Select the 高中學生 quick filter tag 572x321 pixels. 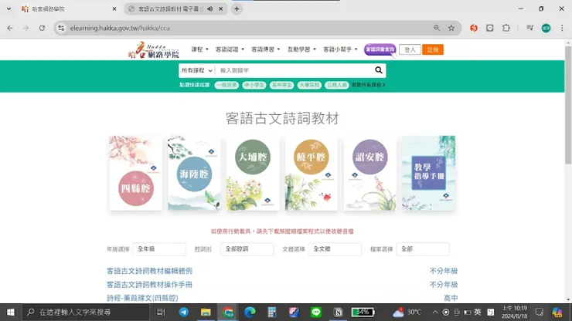[281, 85]
